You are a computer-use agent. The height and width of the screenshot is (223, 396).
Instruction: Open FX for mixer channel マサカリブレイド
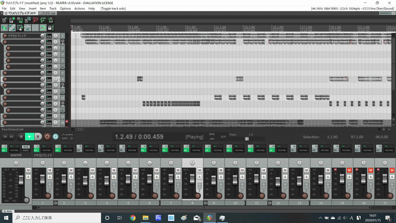(x=37, y=148)
